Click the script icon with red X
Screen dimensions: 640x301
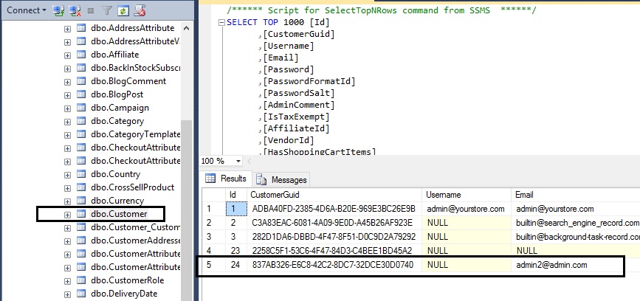140,10
